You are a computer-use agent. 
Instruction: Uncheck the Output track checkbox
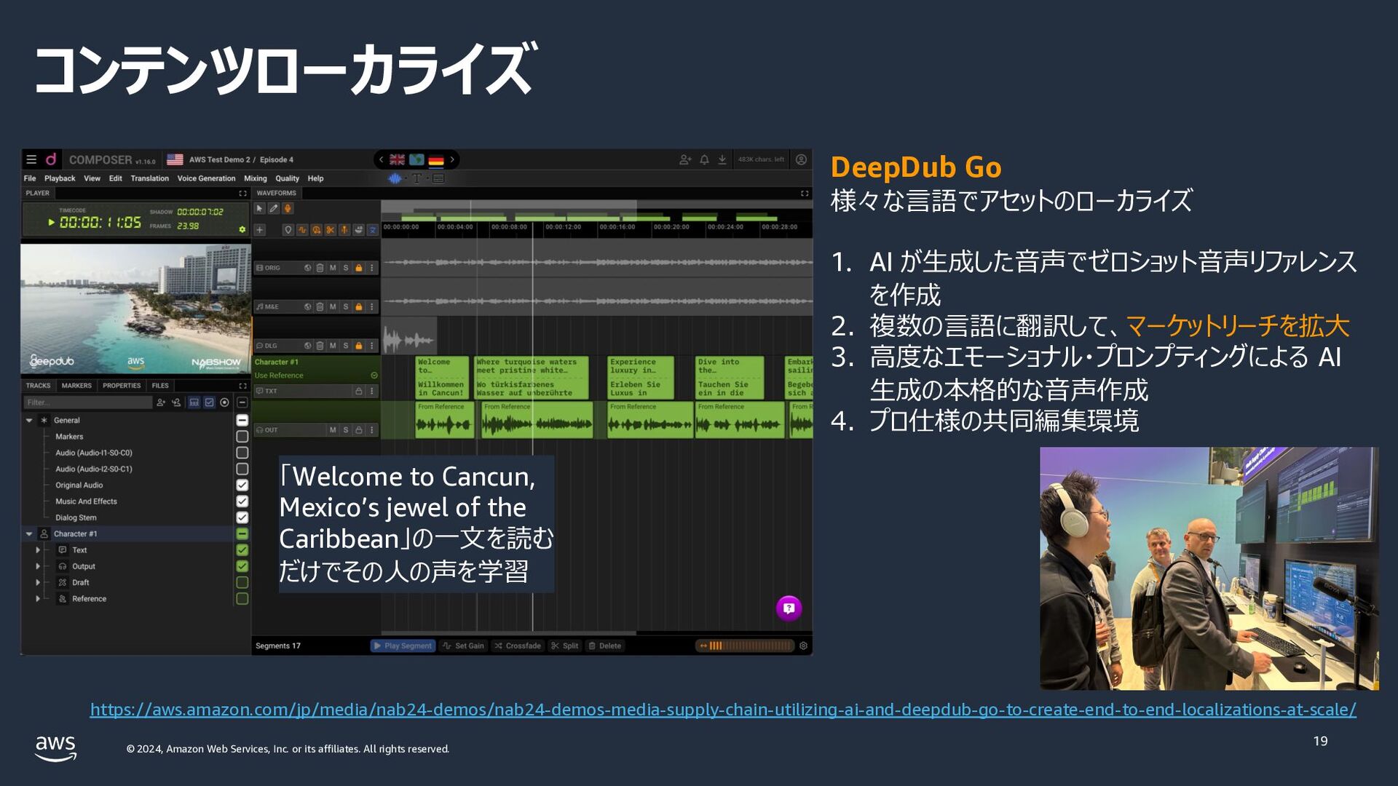point(242,566)
